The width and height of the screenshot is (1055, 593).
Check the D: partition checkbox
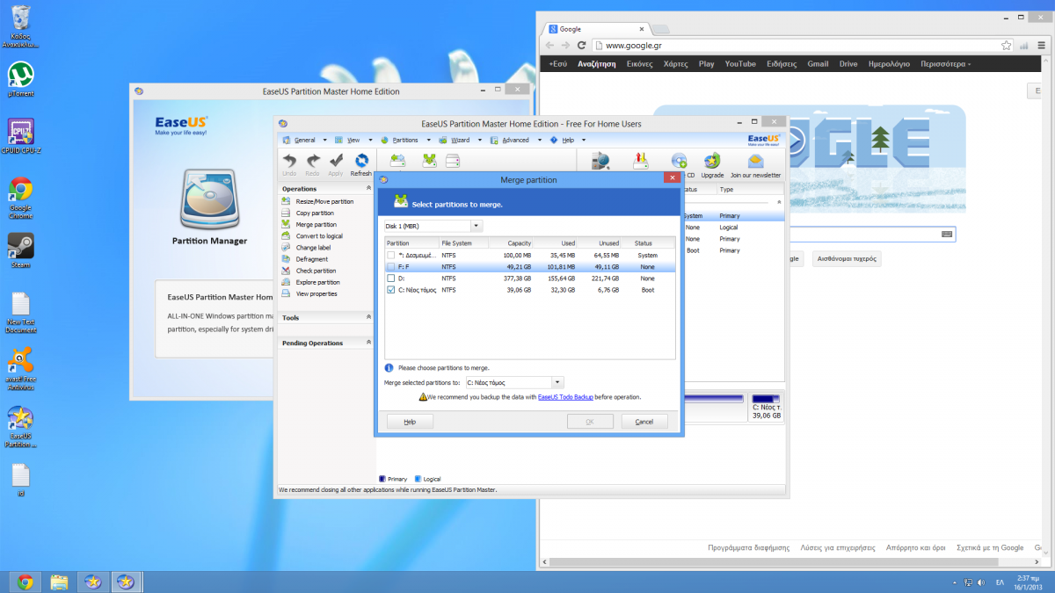pos(391,278)
